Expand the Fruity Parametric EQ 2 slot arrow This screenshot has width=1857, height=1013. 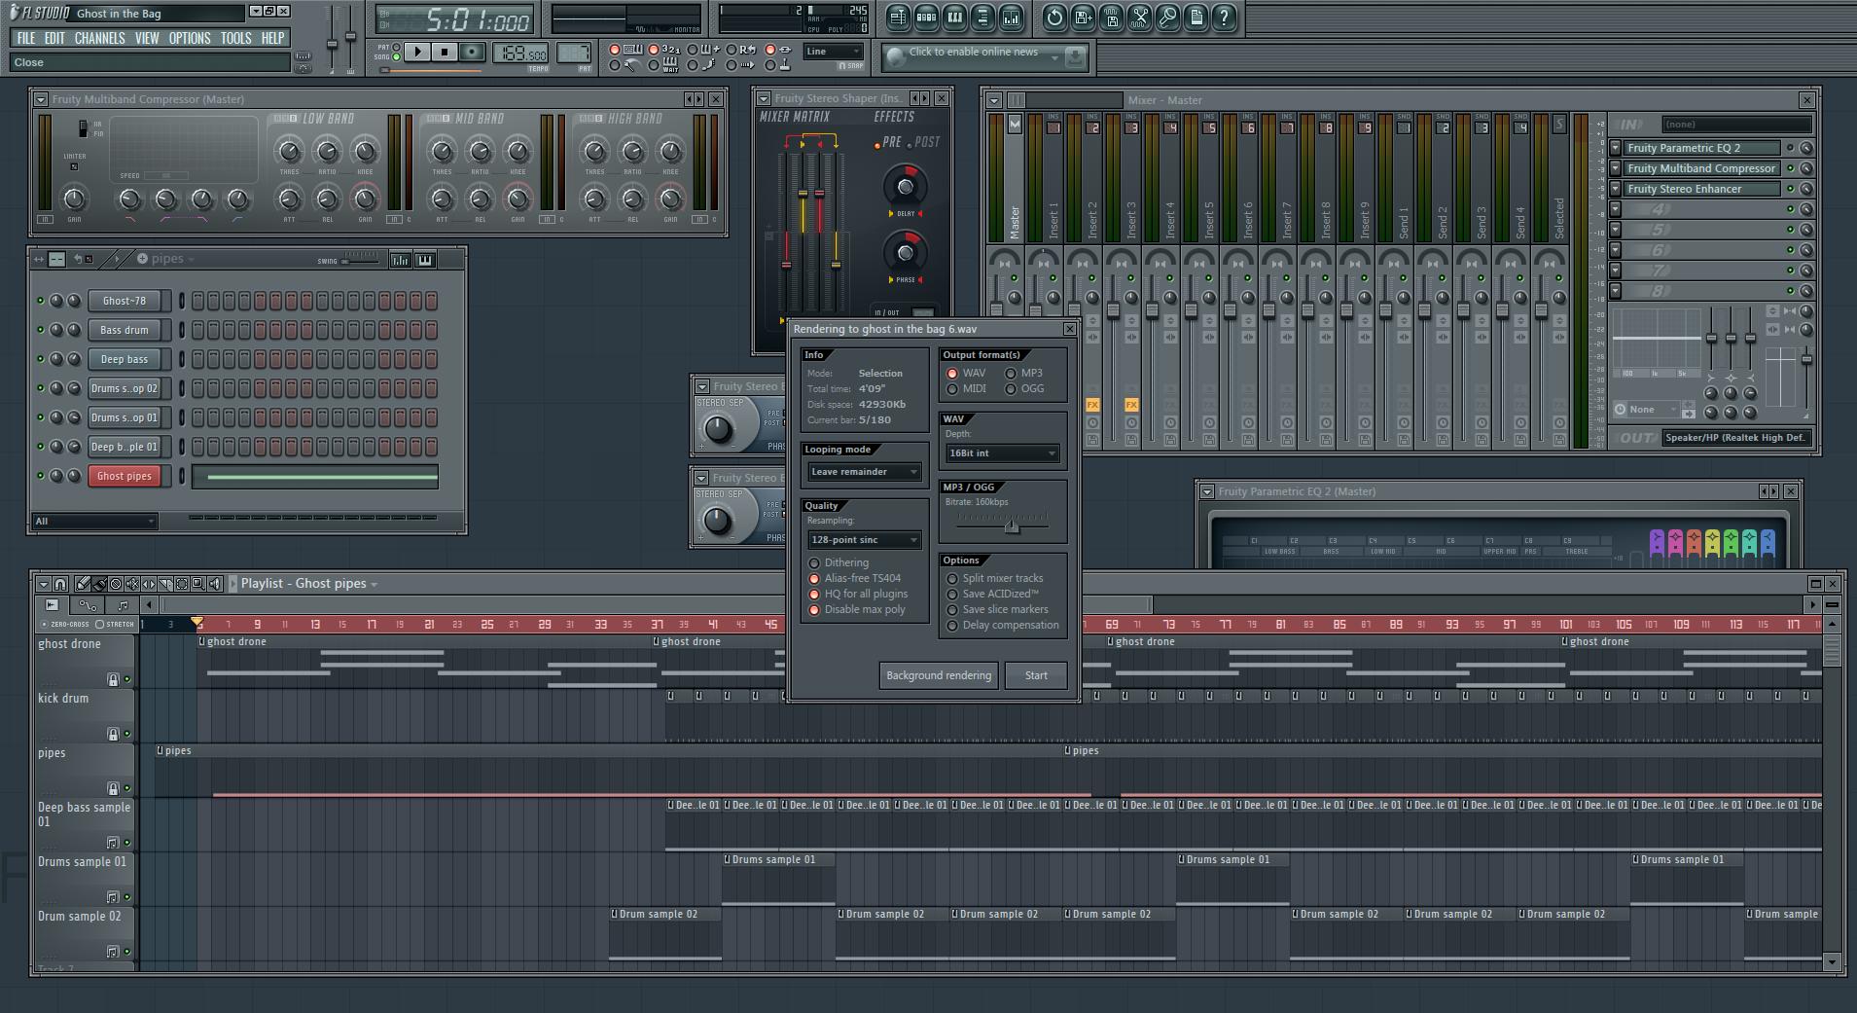(x=1616, y=148)
